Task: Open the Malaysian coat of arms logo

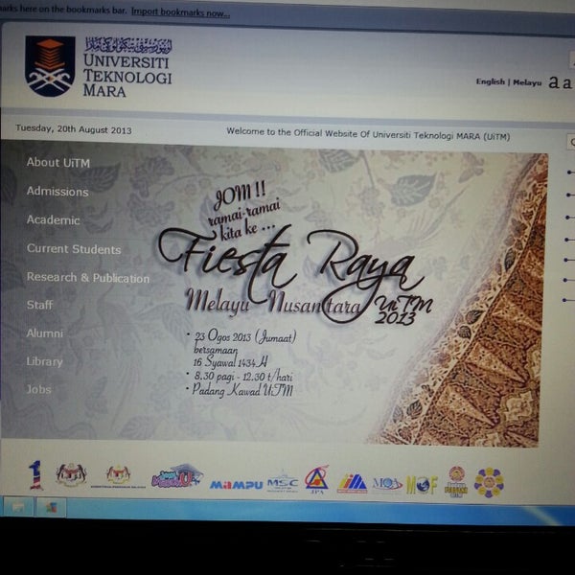Action: [71, 475]
